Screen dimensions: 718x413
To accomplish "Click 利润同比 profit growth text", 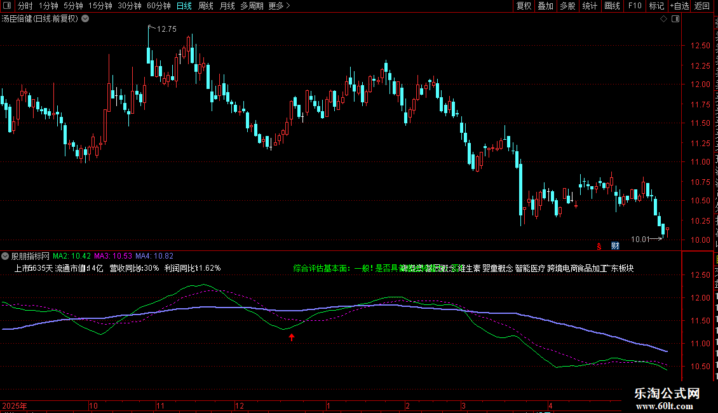I will 179,268.
